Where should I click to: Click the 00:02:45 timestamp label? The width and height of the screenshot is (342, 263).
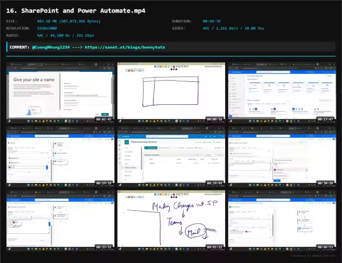(104, 120)
